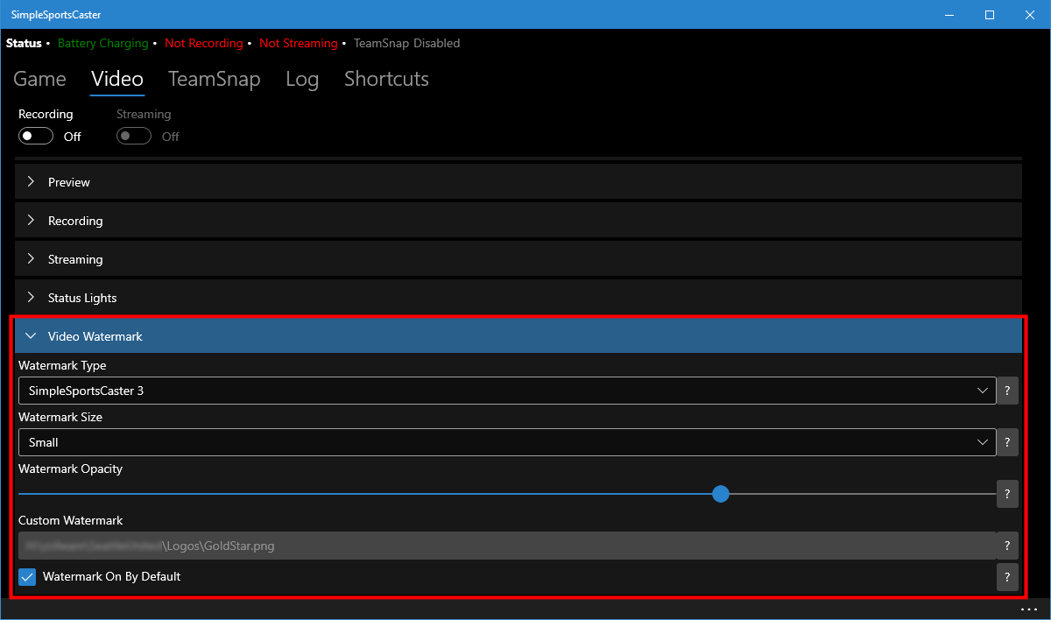Open the Shortcuts tab
The height and width of the screenshot is (620, 1051).
(386, 79)
